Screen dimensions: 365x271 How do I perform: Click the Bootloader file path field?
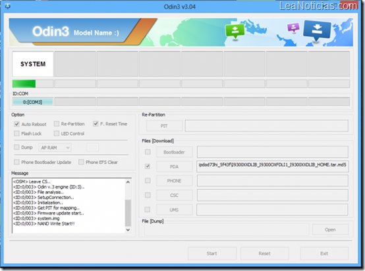[273, 152]
